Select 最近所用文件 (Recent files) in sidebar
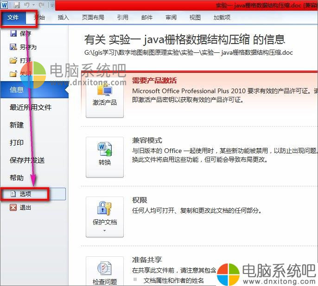This screenshot has width=318, height=286. [31, 108]
